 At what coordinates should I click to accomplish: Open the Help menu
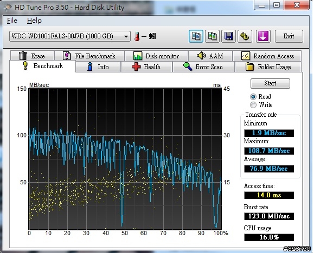tap(34, 21)
